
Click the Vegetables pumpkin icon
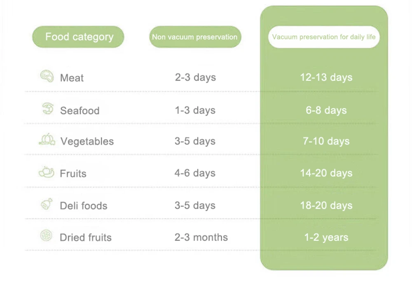point(47,139)
